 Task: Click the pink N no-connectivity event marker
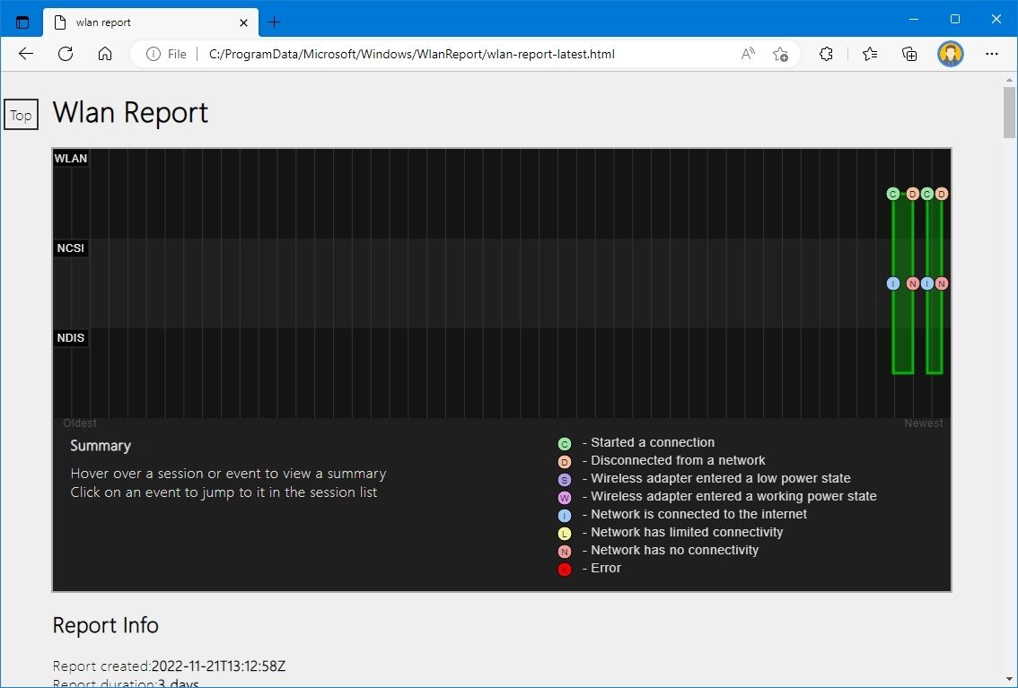[911, 283]
